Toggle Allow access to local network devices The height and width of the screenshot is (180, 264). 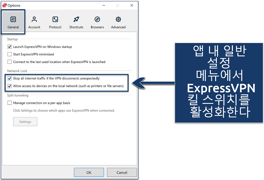point(9,86)
